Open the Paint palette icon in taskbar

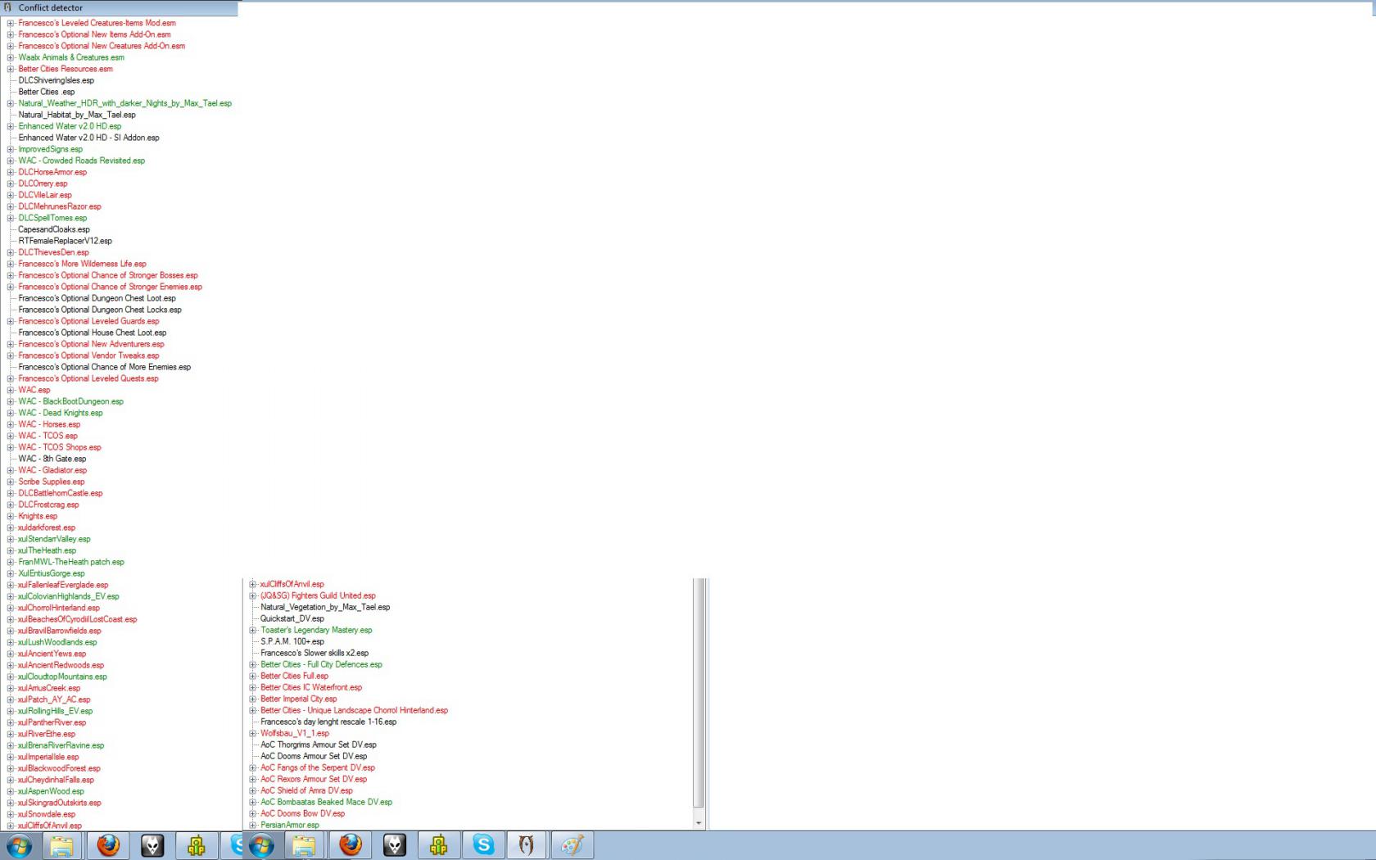tap(572, 845)
